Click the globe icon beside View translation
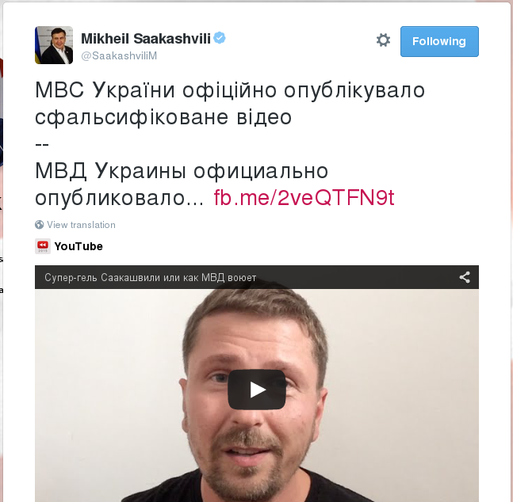The image size is (513, 502). tap(40, 225)
